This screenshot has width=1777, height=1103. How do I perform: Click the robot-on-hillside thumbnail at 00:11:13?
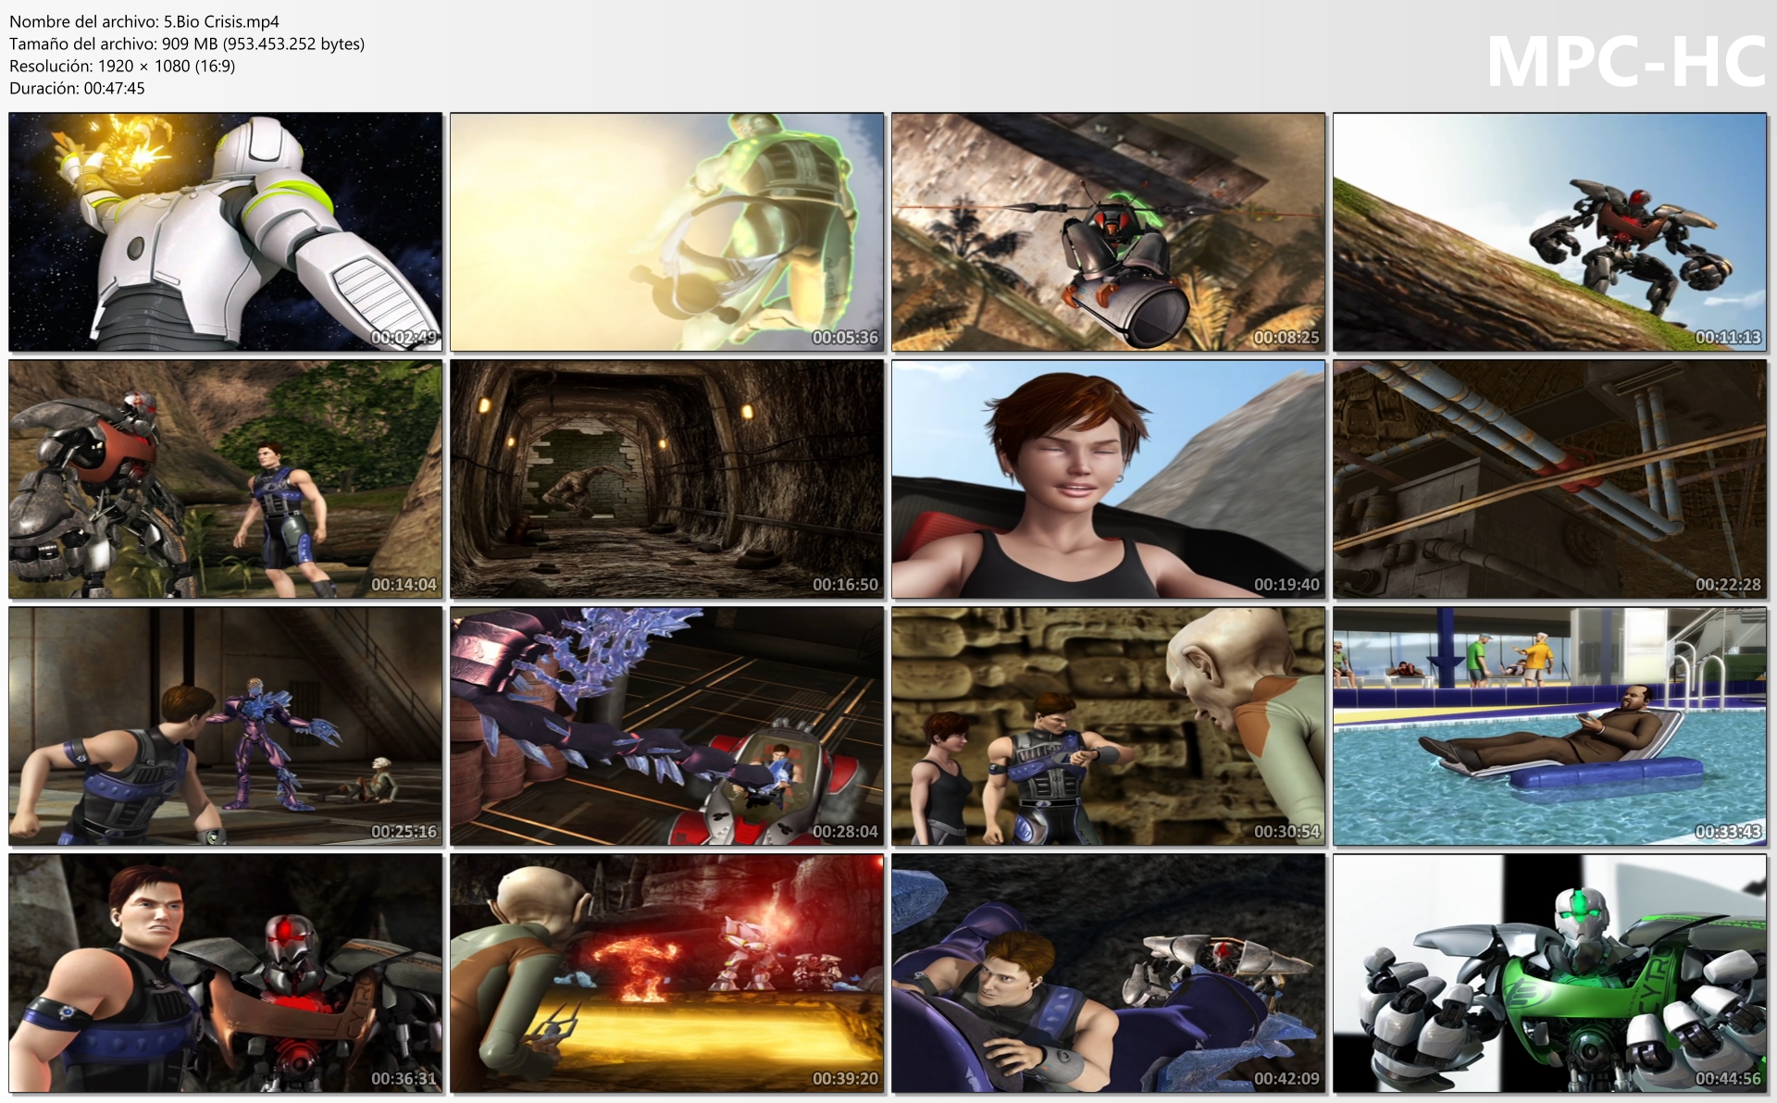(1549, 231)
